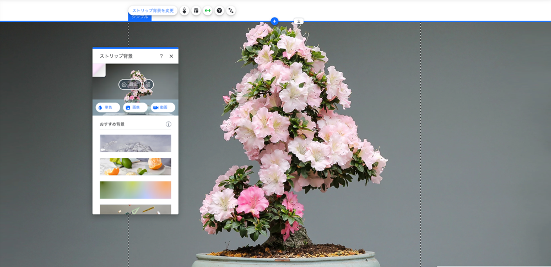This screenshot has height=267, width=551.
Task: Choose the snowy mountain background thumbnail
Action: [136, 143]
